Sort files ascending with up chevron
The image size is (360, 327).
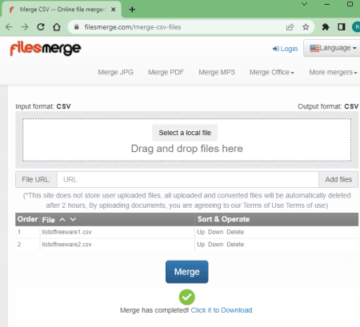click(62, 220)
